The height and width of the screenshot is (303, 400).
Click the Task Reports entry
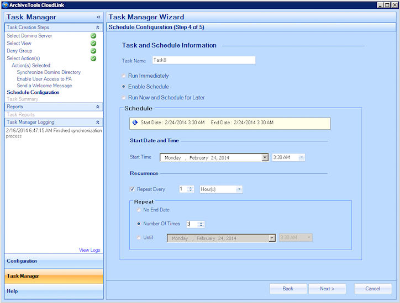pyautogui.click(x=20, y=115)
